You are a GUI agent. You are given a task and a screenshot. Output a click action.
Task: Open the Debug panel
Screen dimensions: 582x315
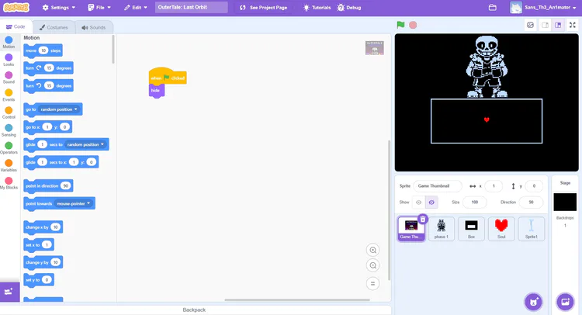point(349,8)
